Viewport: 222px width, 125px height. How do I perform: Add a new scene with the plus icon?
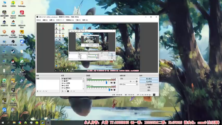[x=37, y=91]
